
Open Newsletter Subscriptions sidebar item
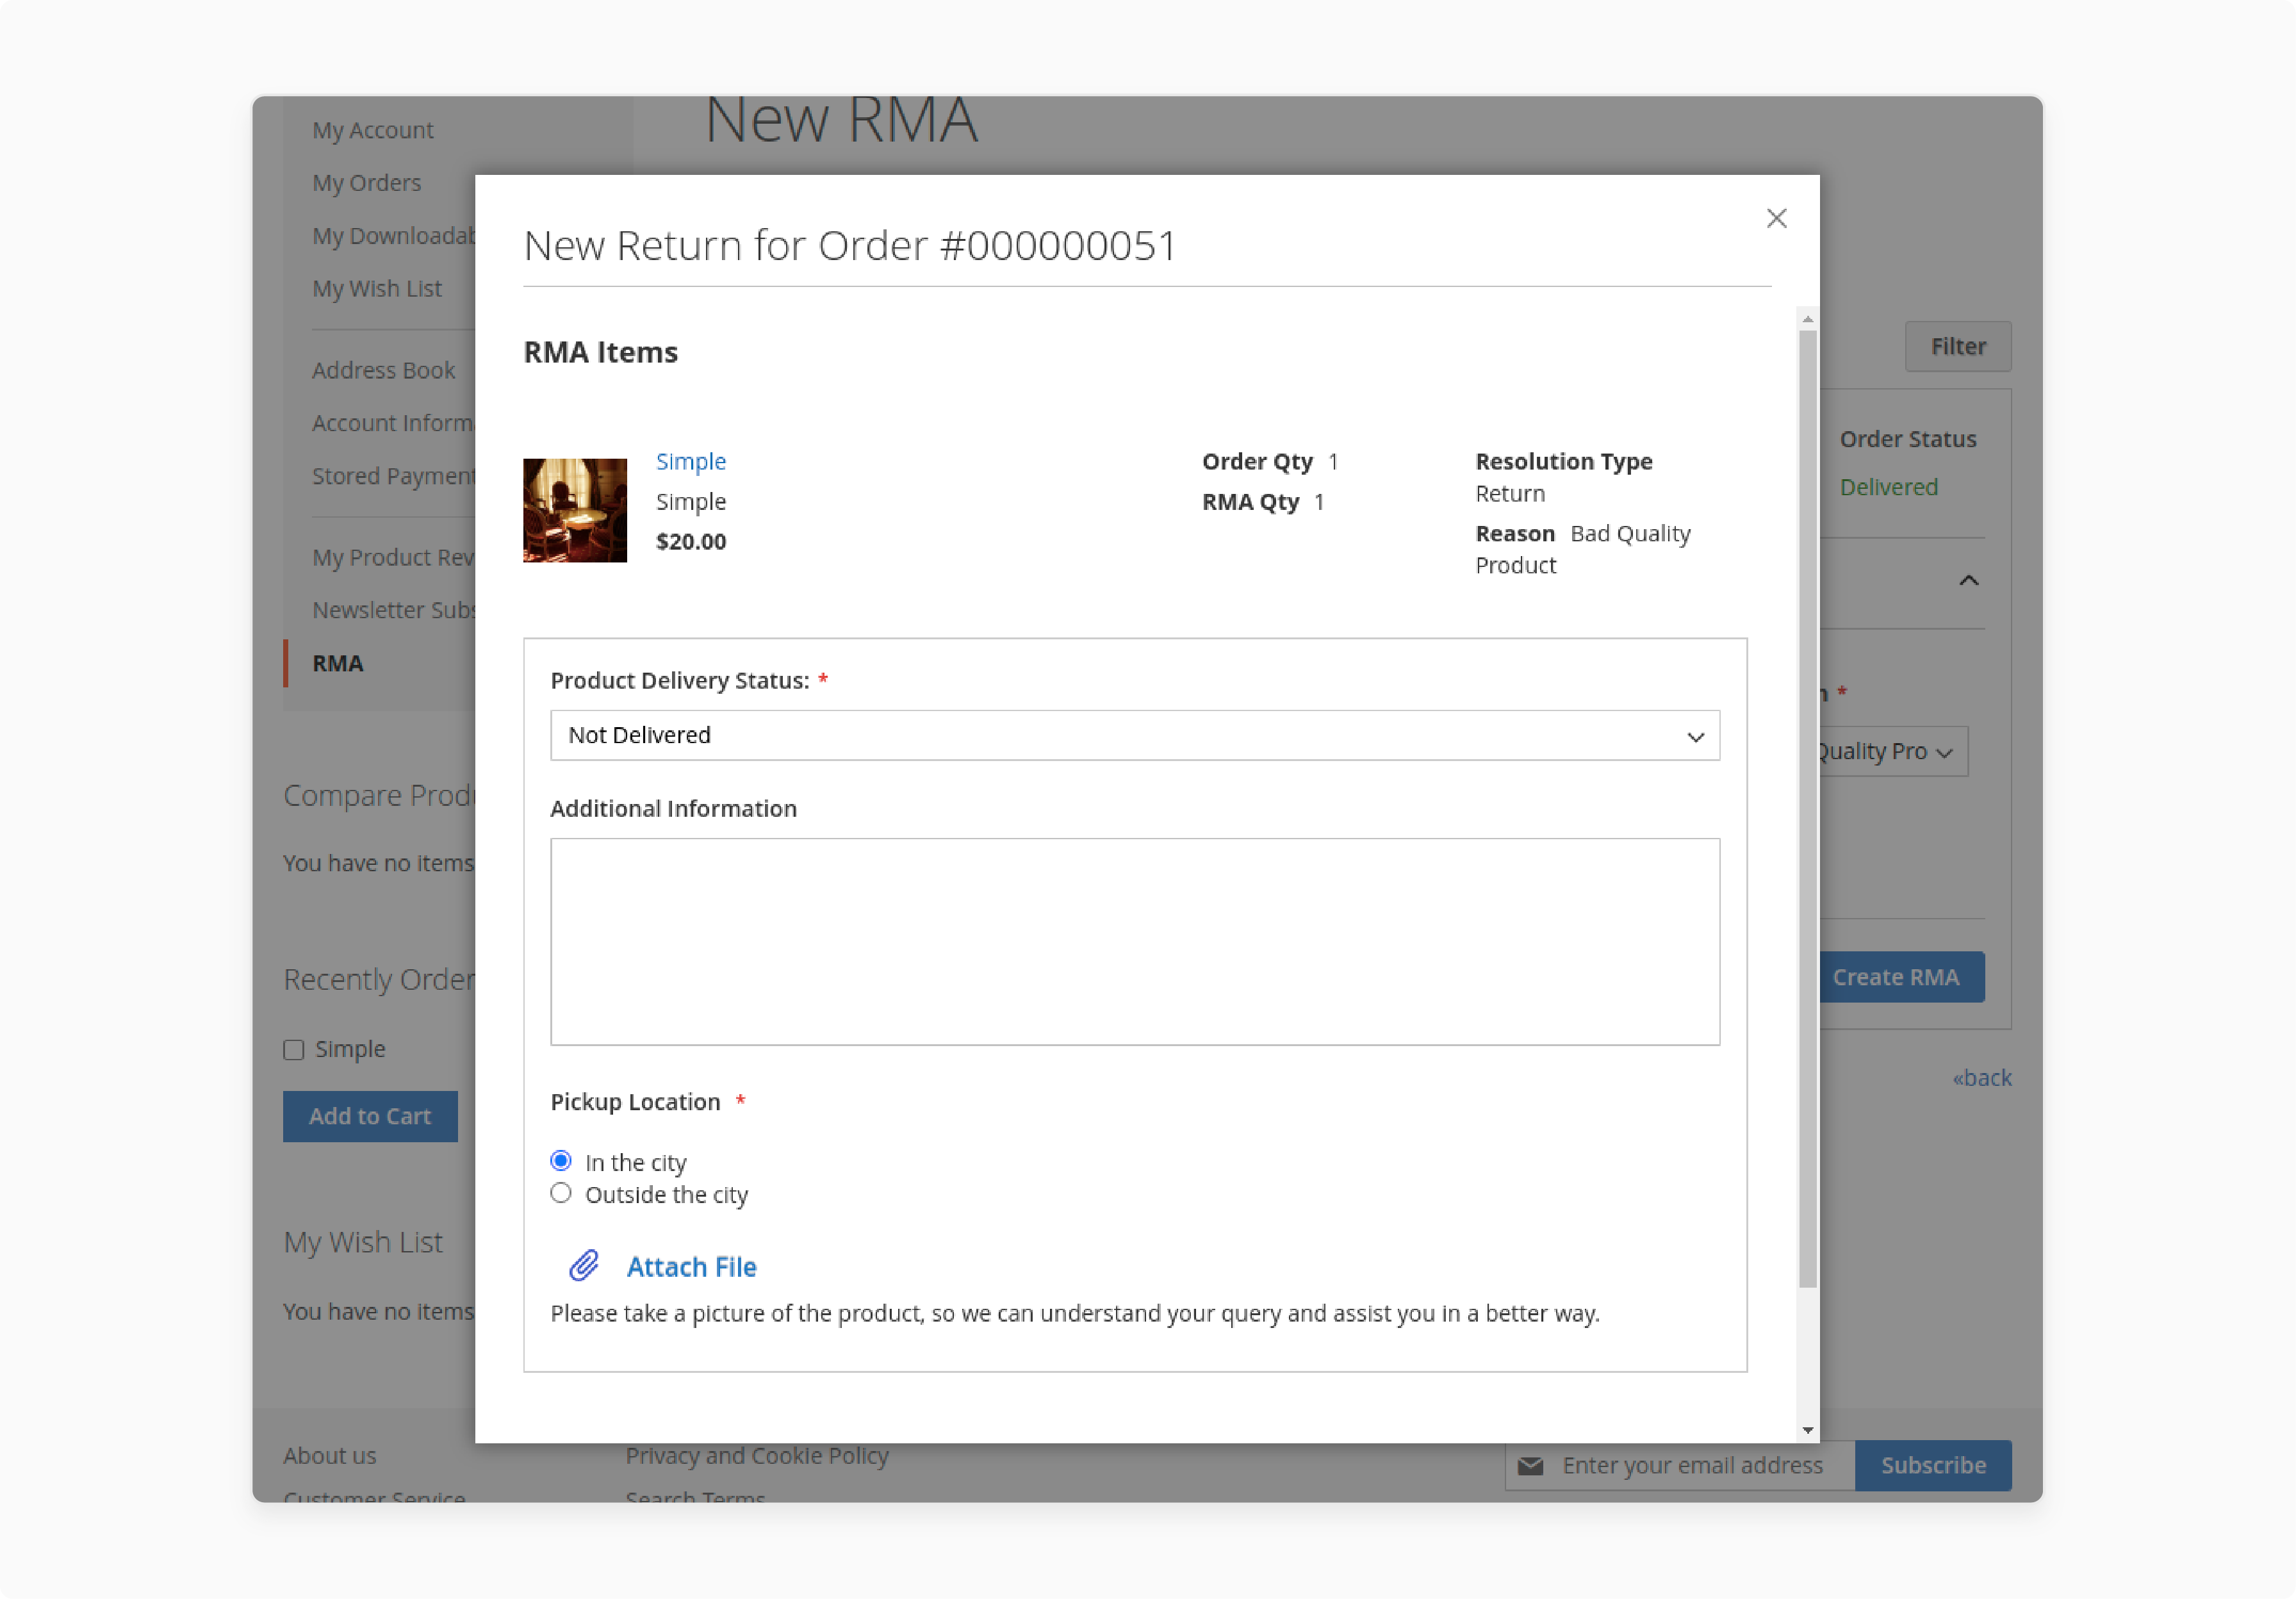(x=393, y=610)
